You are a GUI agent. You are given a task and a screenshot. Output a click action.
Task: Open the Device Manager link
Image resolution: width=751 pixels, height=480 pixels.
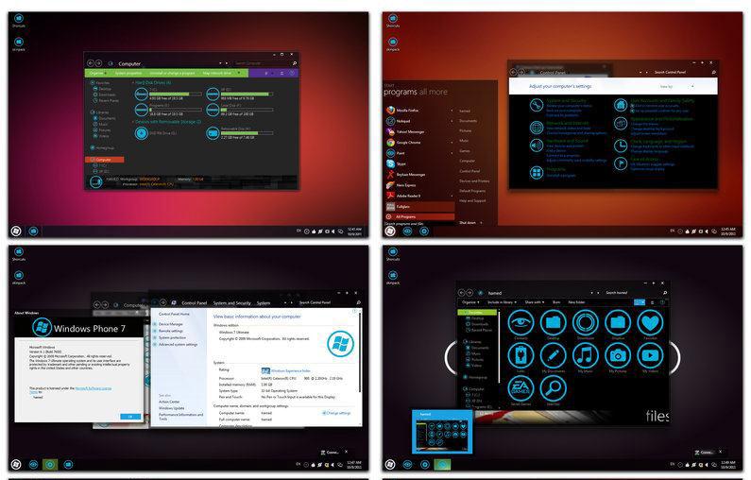tap(173, 324)
